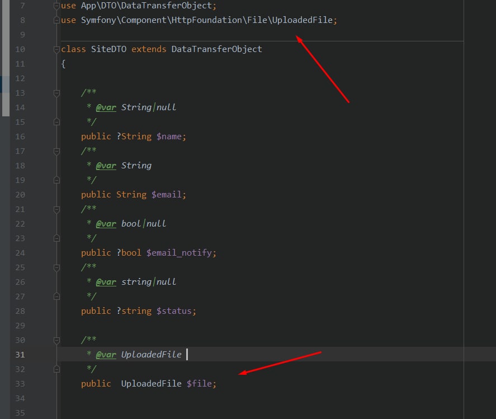This screenshot has width=496, height=419.
Task: Click line number 31 in gutter
Action: pyautogui.click(x=20, y=355)
